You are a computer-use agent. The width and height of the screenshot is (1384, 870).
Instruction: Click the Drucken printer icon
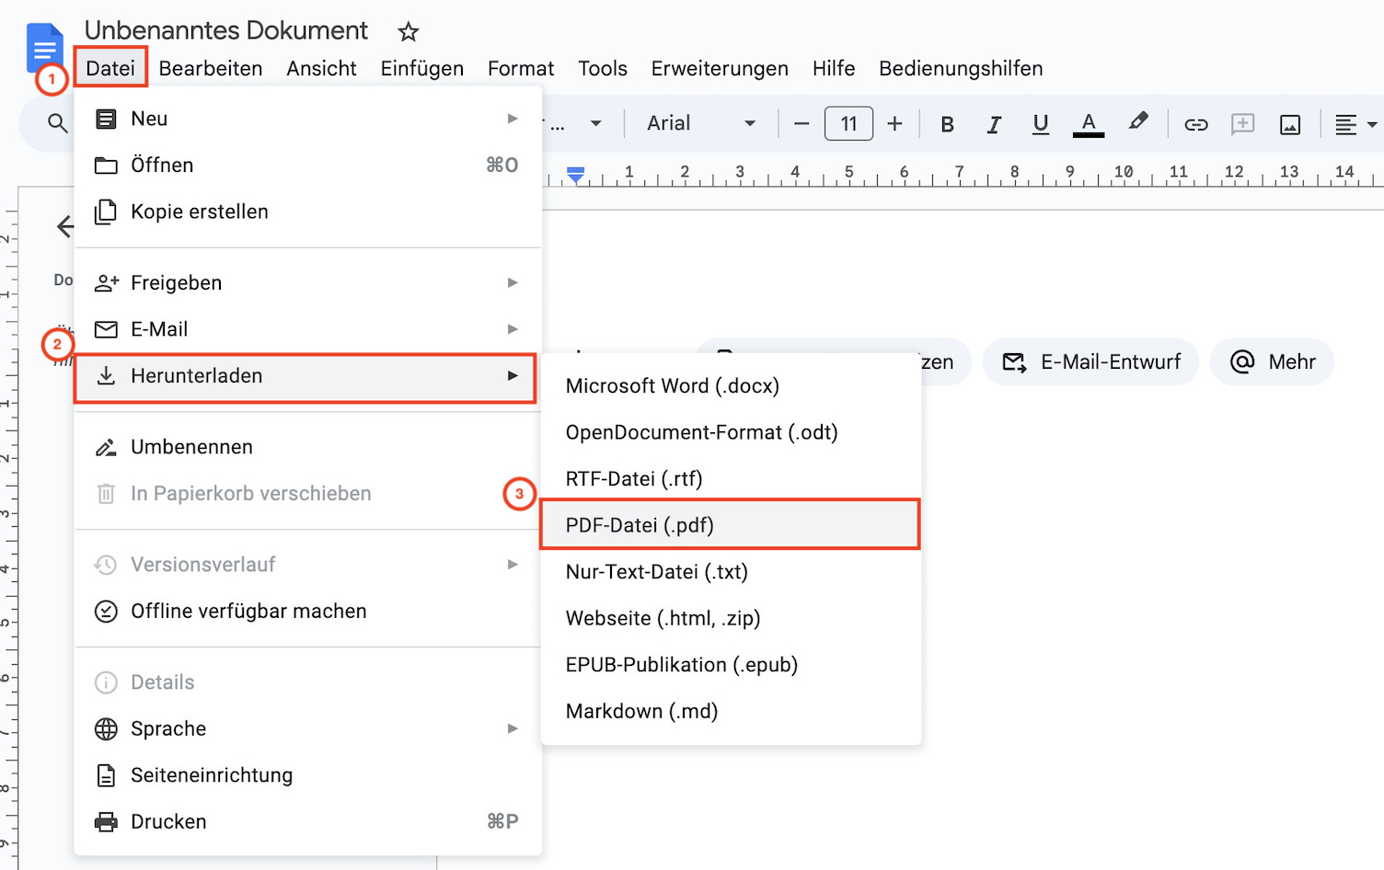click(x=107, y=821)
